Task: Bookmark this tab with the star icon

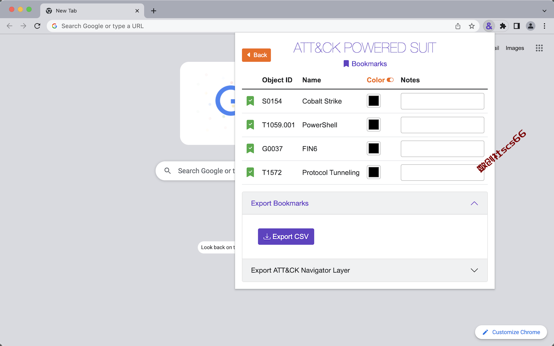Action: pos(472,26)
